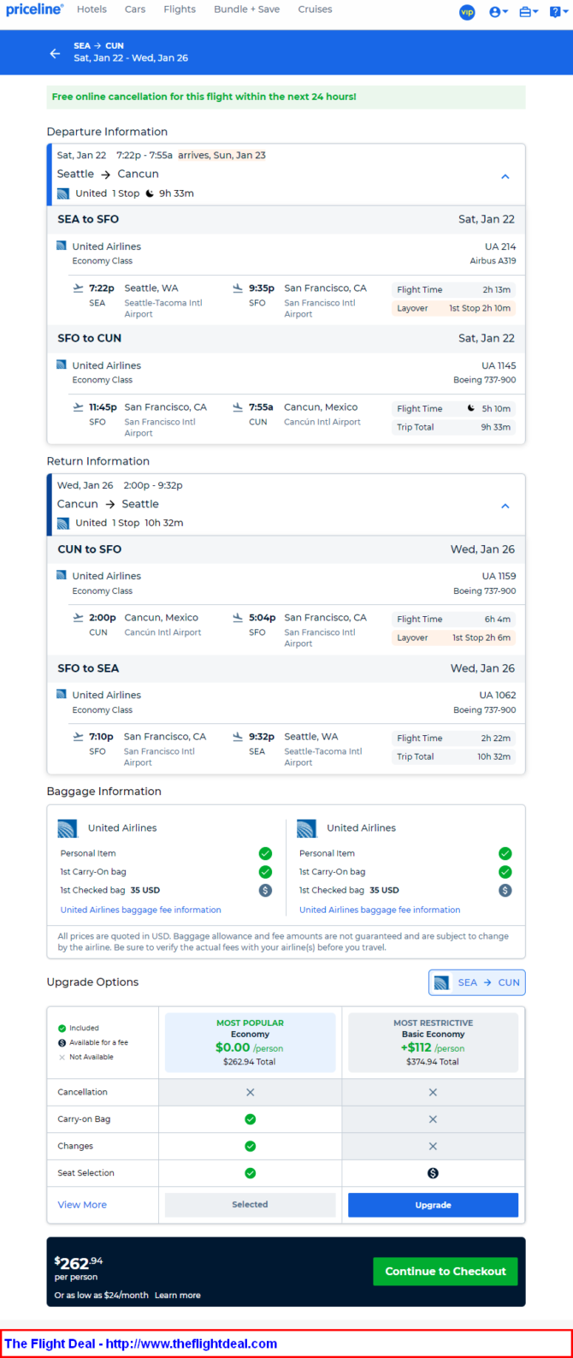Click the back arrow in blue header

coord(56,53)
